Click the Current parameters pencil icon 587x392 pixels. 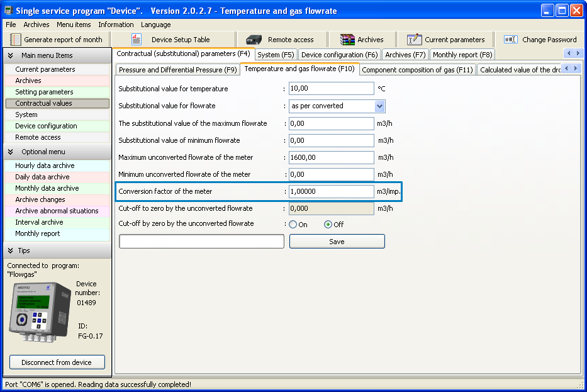pos(415,39)
